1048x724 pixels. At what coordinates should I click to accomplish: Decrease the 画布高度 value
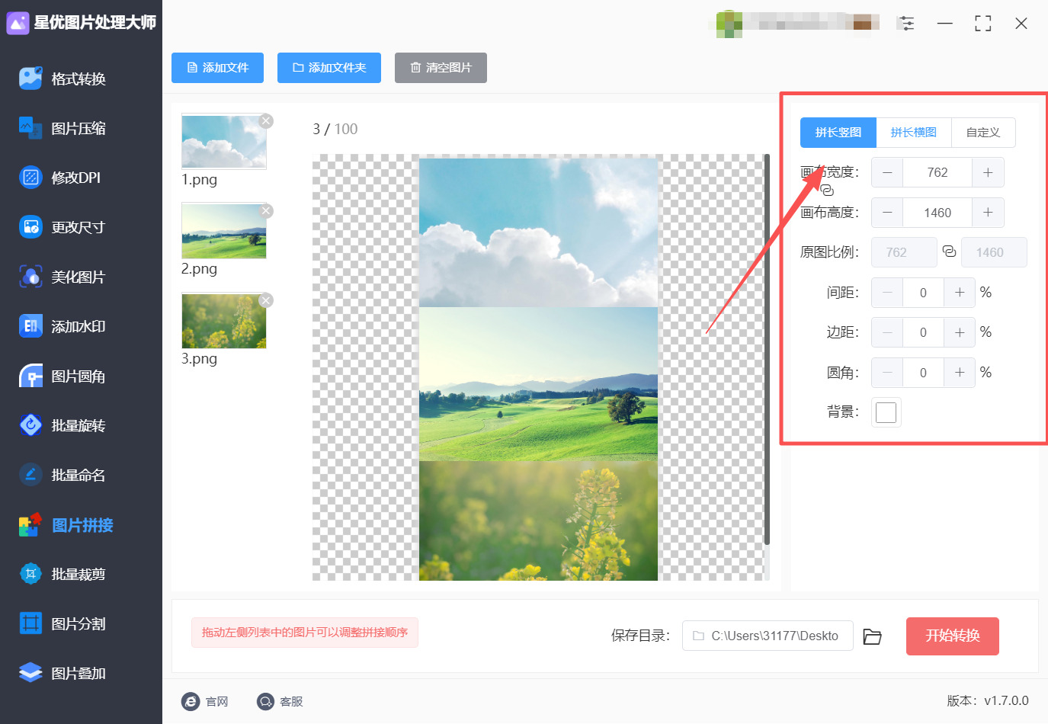[x=887, y=213]
